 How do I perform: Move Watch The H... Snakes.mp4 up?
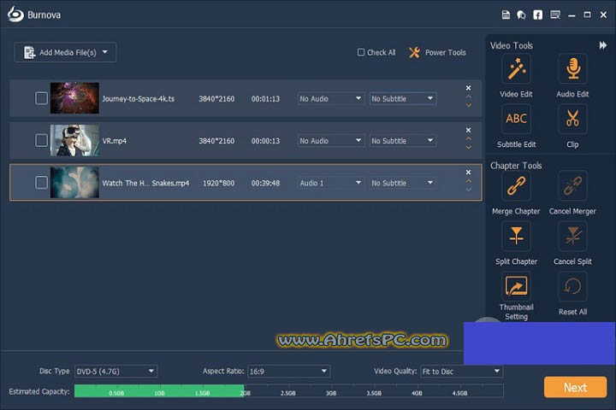tap(468, 181)
